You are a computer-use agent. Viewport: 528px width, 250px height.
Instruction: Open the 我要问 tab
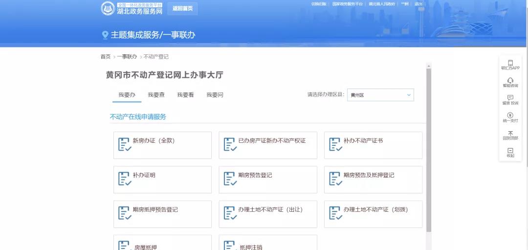(215, 95)
